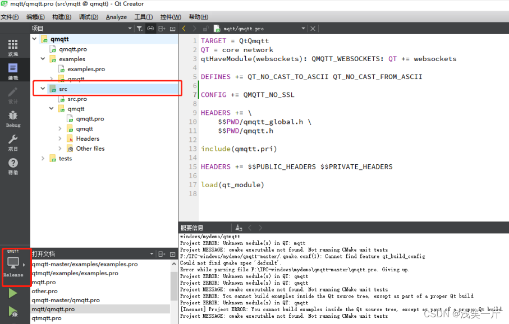Click line number 17 in editor gutter

tap(193, 185)
